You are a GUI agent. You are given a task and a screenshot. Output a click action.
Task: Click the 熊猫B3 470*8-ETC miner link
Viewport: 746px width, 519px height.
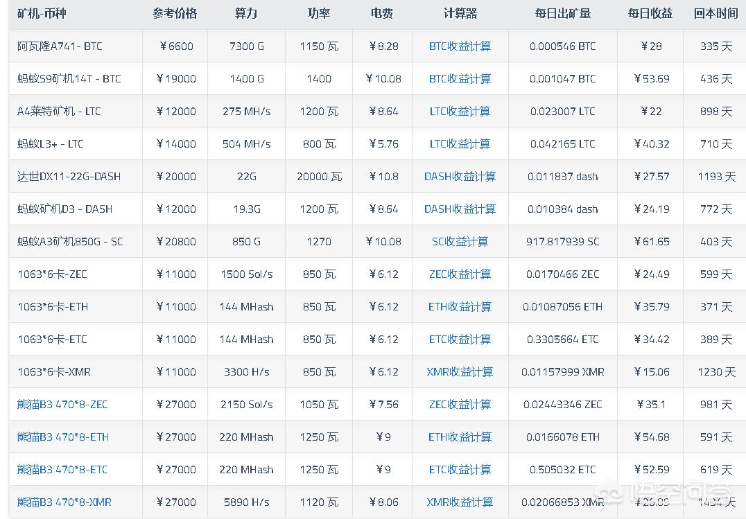(x=62, y=470)
